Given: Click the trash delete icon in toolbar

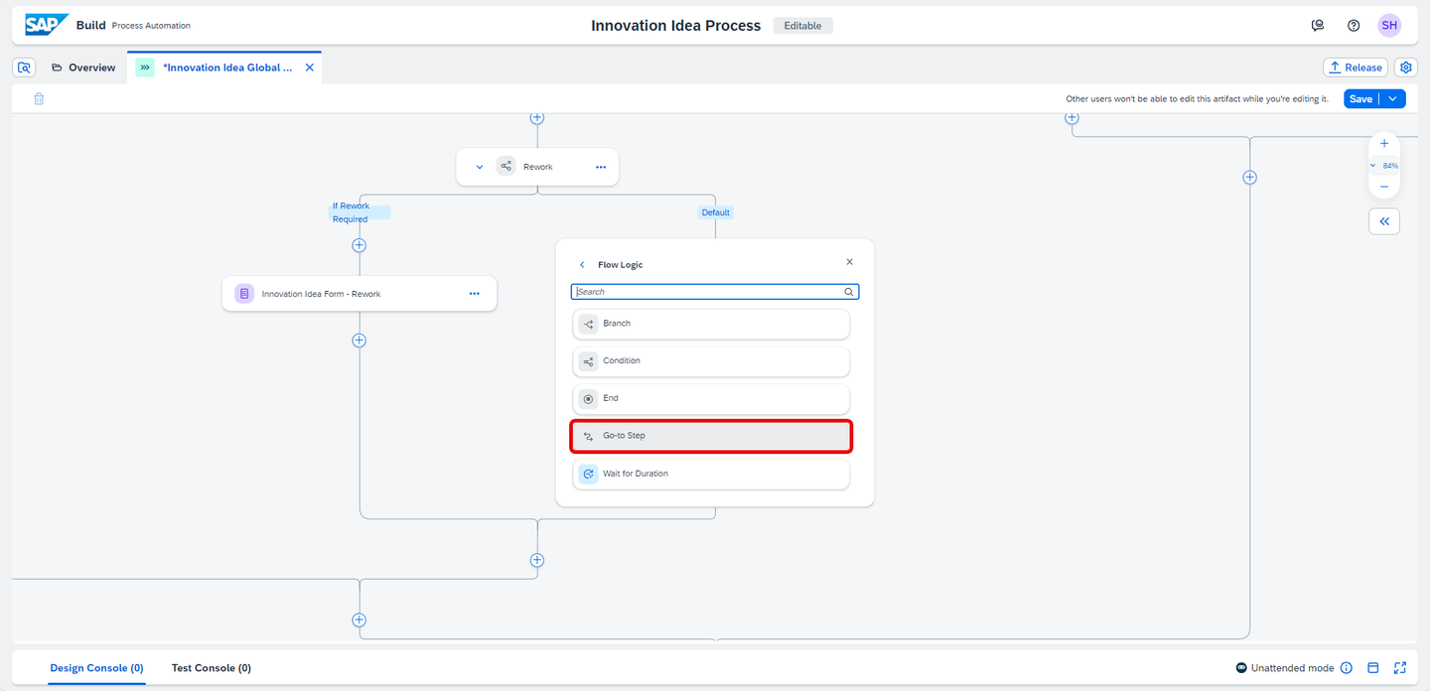Looking at the screenshot, I should [x=39, y=98].
